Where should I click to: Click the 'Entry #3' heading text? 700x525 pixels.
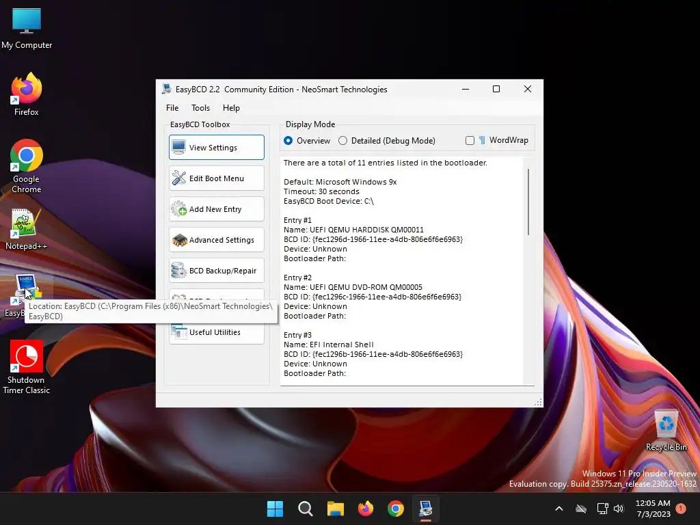pyautogui.click(x=297, y=335)
